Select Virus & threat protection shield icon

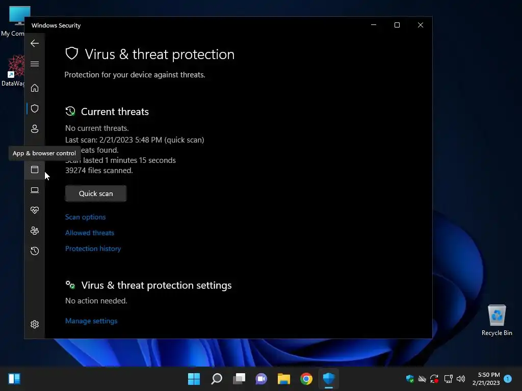(35, 108)
